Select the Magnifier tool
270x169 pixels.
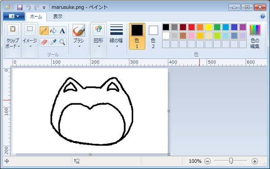click(x=62, y=42)
